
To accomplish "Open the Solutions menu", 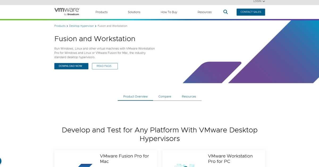I will (134, 12).
